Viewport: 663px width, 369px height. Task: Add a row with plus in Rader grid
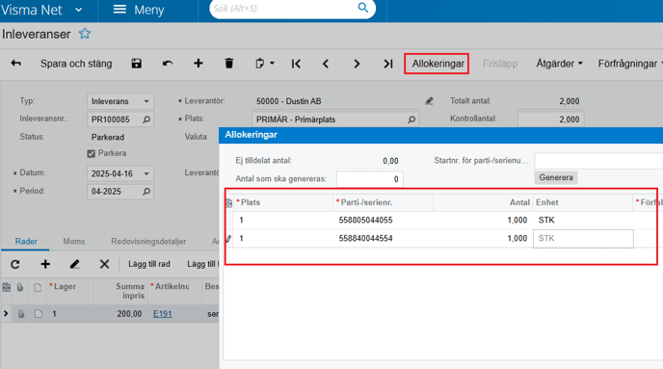[45, 265]
